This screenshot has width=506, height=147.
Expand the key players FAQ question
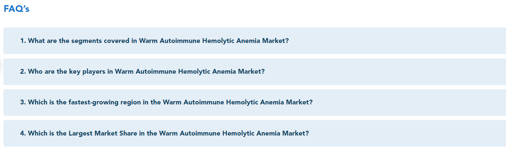coord(255,71)
